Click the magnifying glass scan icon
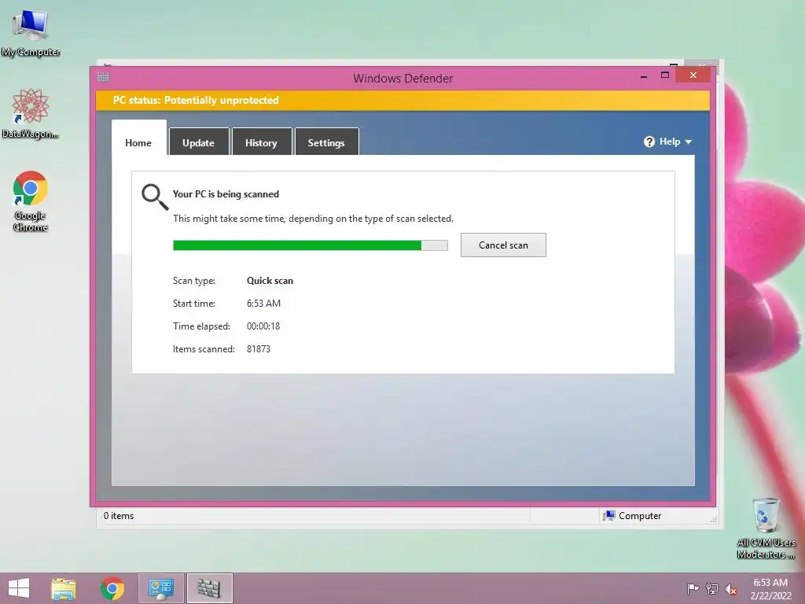Viewport: 805px width, 604px height. point(155,197)
